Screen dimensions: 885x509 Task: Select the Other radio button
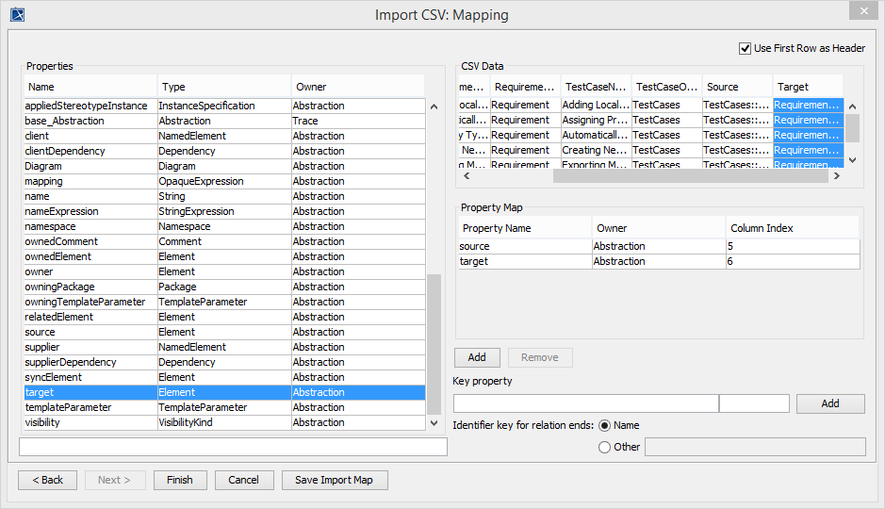(x=604, y=447)
